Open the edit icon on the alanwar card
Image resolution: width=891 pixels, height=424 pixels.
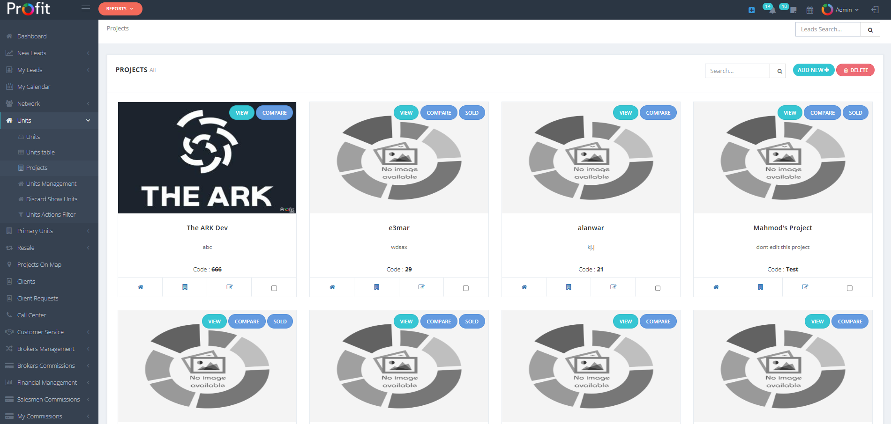(613, 287)
